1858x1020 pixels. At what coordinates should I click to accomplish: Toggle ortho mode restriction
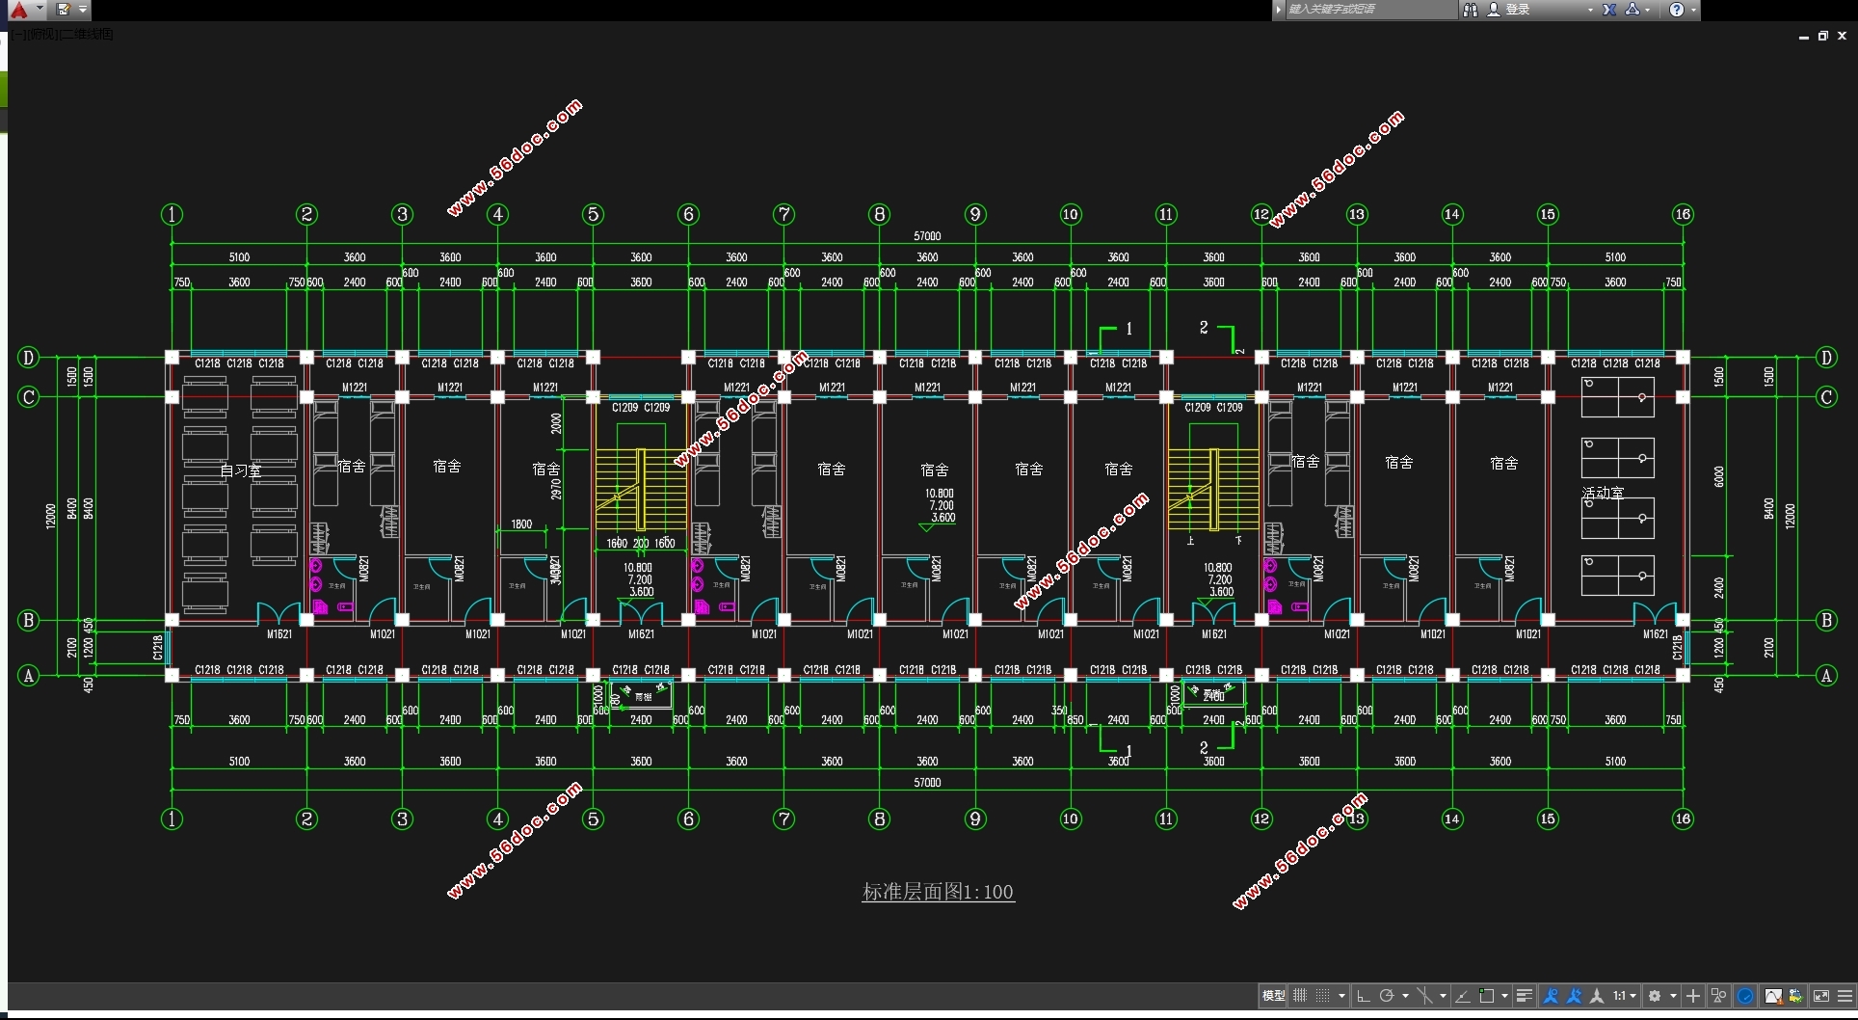1363,996
